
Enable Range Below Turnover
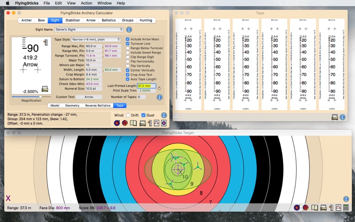(x=128, y=48)
